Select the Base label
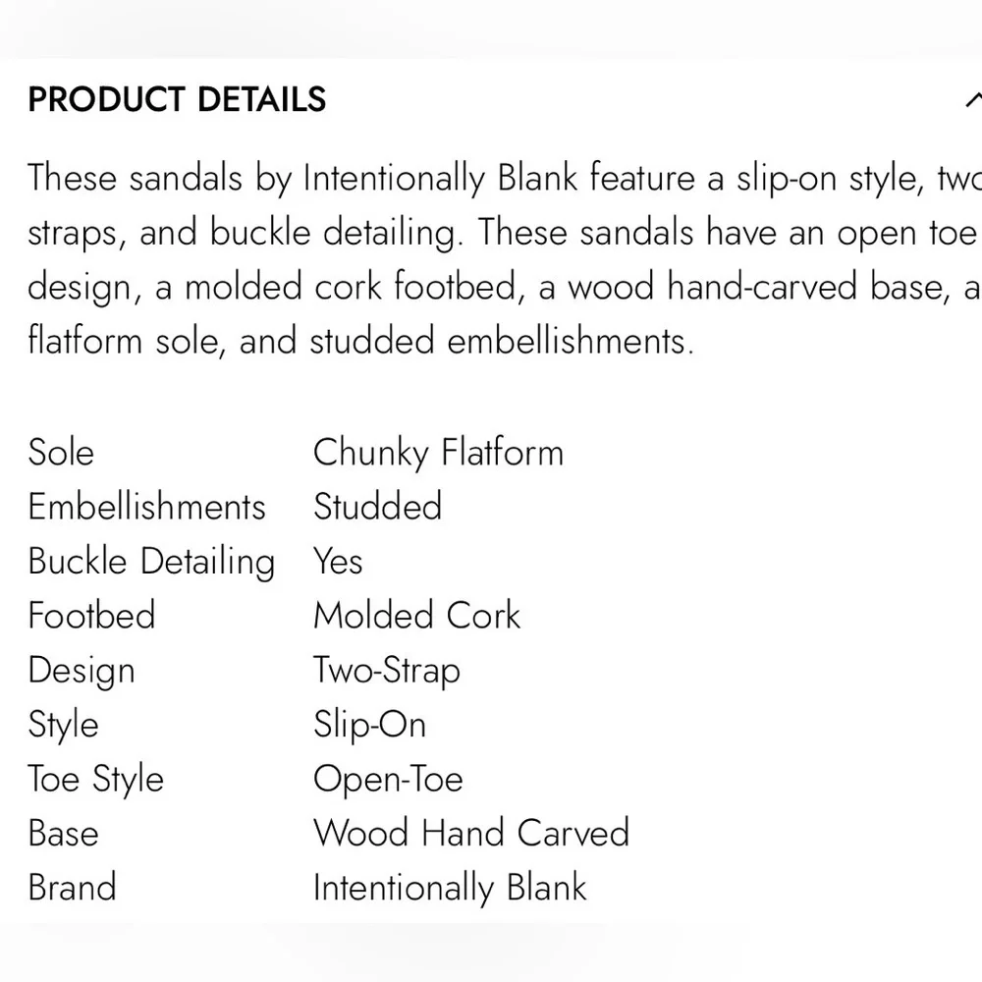982x982 pixels. click(x=64, y=833)
